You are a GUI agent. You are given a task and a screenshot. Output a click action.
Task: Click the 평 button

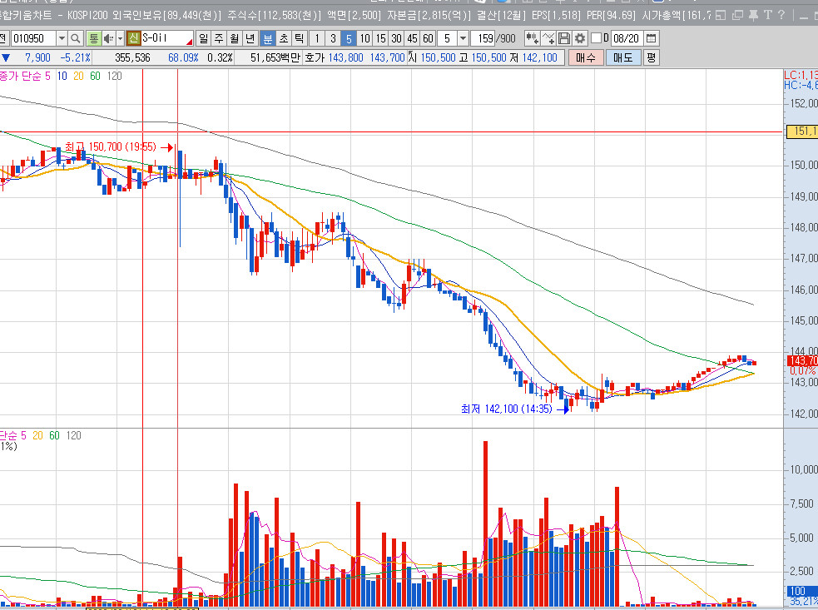[x=651, y=57]
